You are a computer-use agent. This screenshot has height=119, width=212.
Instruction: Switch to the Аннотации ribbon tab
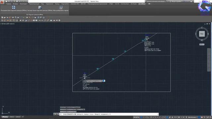point(23,4)
